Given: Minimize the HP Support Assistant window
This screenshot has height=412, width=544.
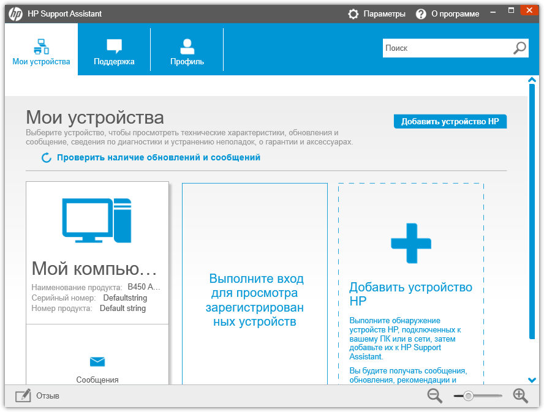Looking at the screenshot, I should (x=493, y=12).
